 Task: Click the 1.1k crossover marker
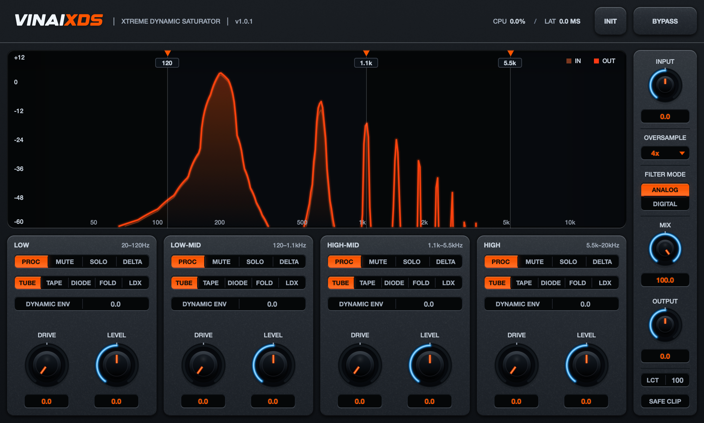tap(366, 63)
